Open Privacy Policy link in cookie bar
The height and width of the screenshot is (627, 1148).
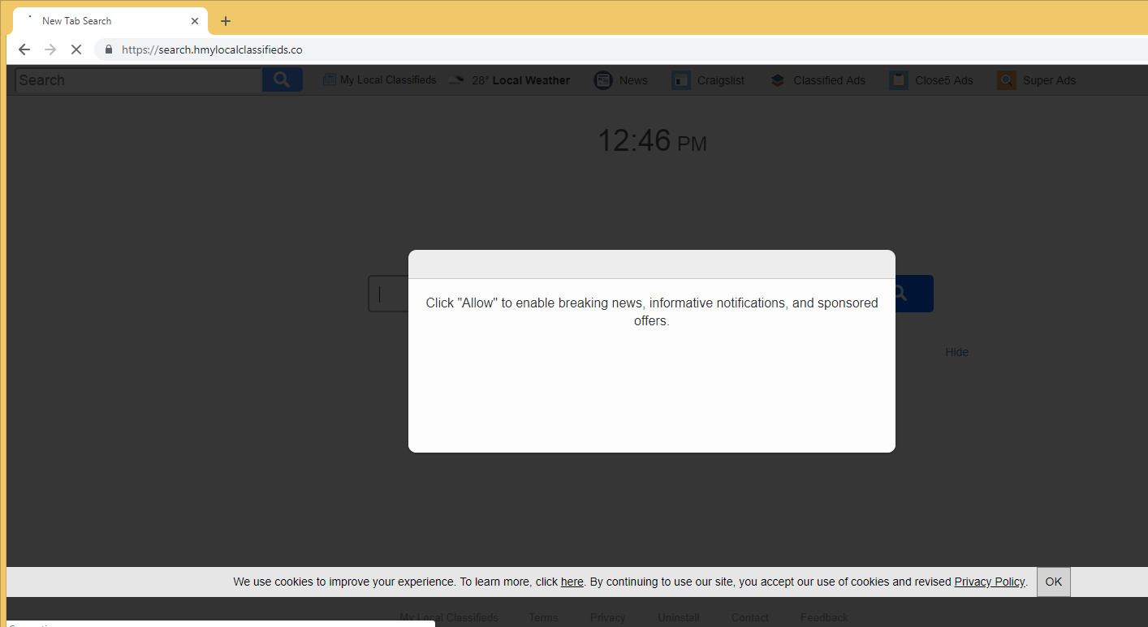click(990, 582)
